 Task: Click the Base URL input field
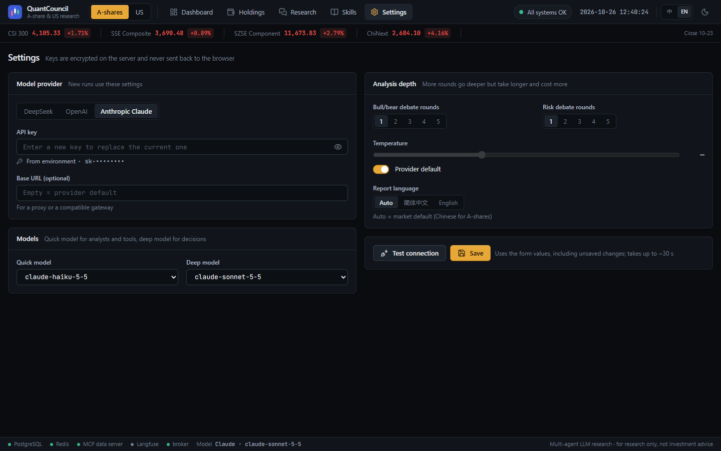coord(182,193)
